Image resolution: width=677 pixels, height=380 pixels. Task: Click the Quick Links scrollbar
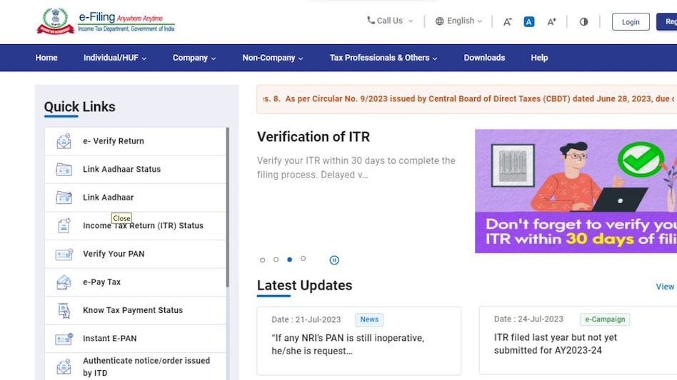click(x=228, y=207)
